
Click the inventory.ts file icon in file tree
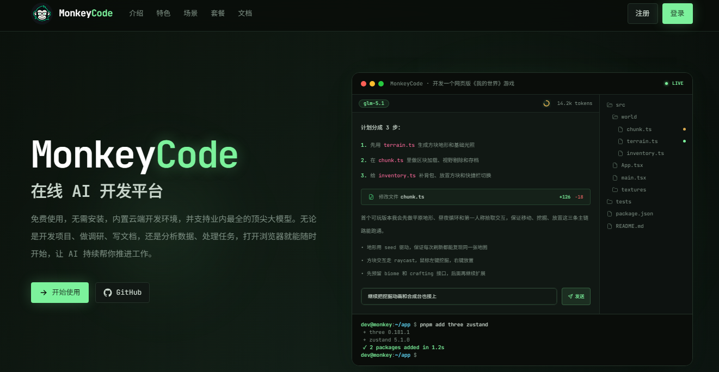click(x=620, y=153)
